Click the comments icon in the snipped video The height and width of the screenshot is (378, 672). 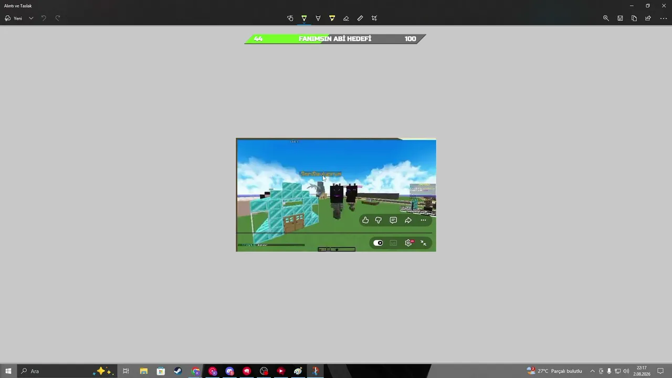tap(393, 220)
